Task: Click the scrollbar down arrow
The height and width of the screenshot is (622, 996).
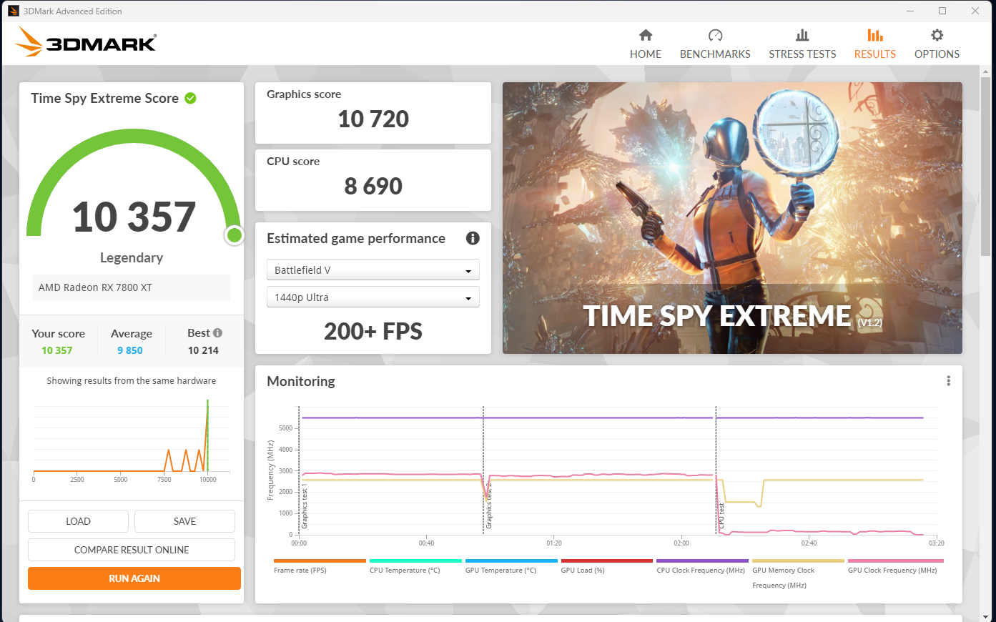Action: tap(987, 616)
